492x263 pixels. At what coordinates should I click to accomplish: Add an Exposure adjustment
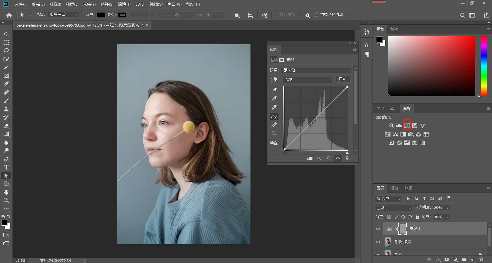coord(415,125)
